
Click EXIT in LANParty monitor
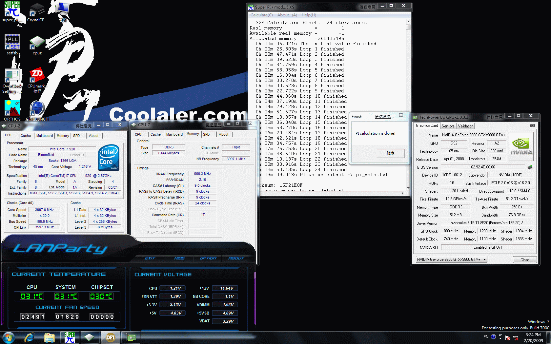150,258
